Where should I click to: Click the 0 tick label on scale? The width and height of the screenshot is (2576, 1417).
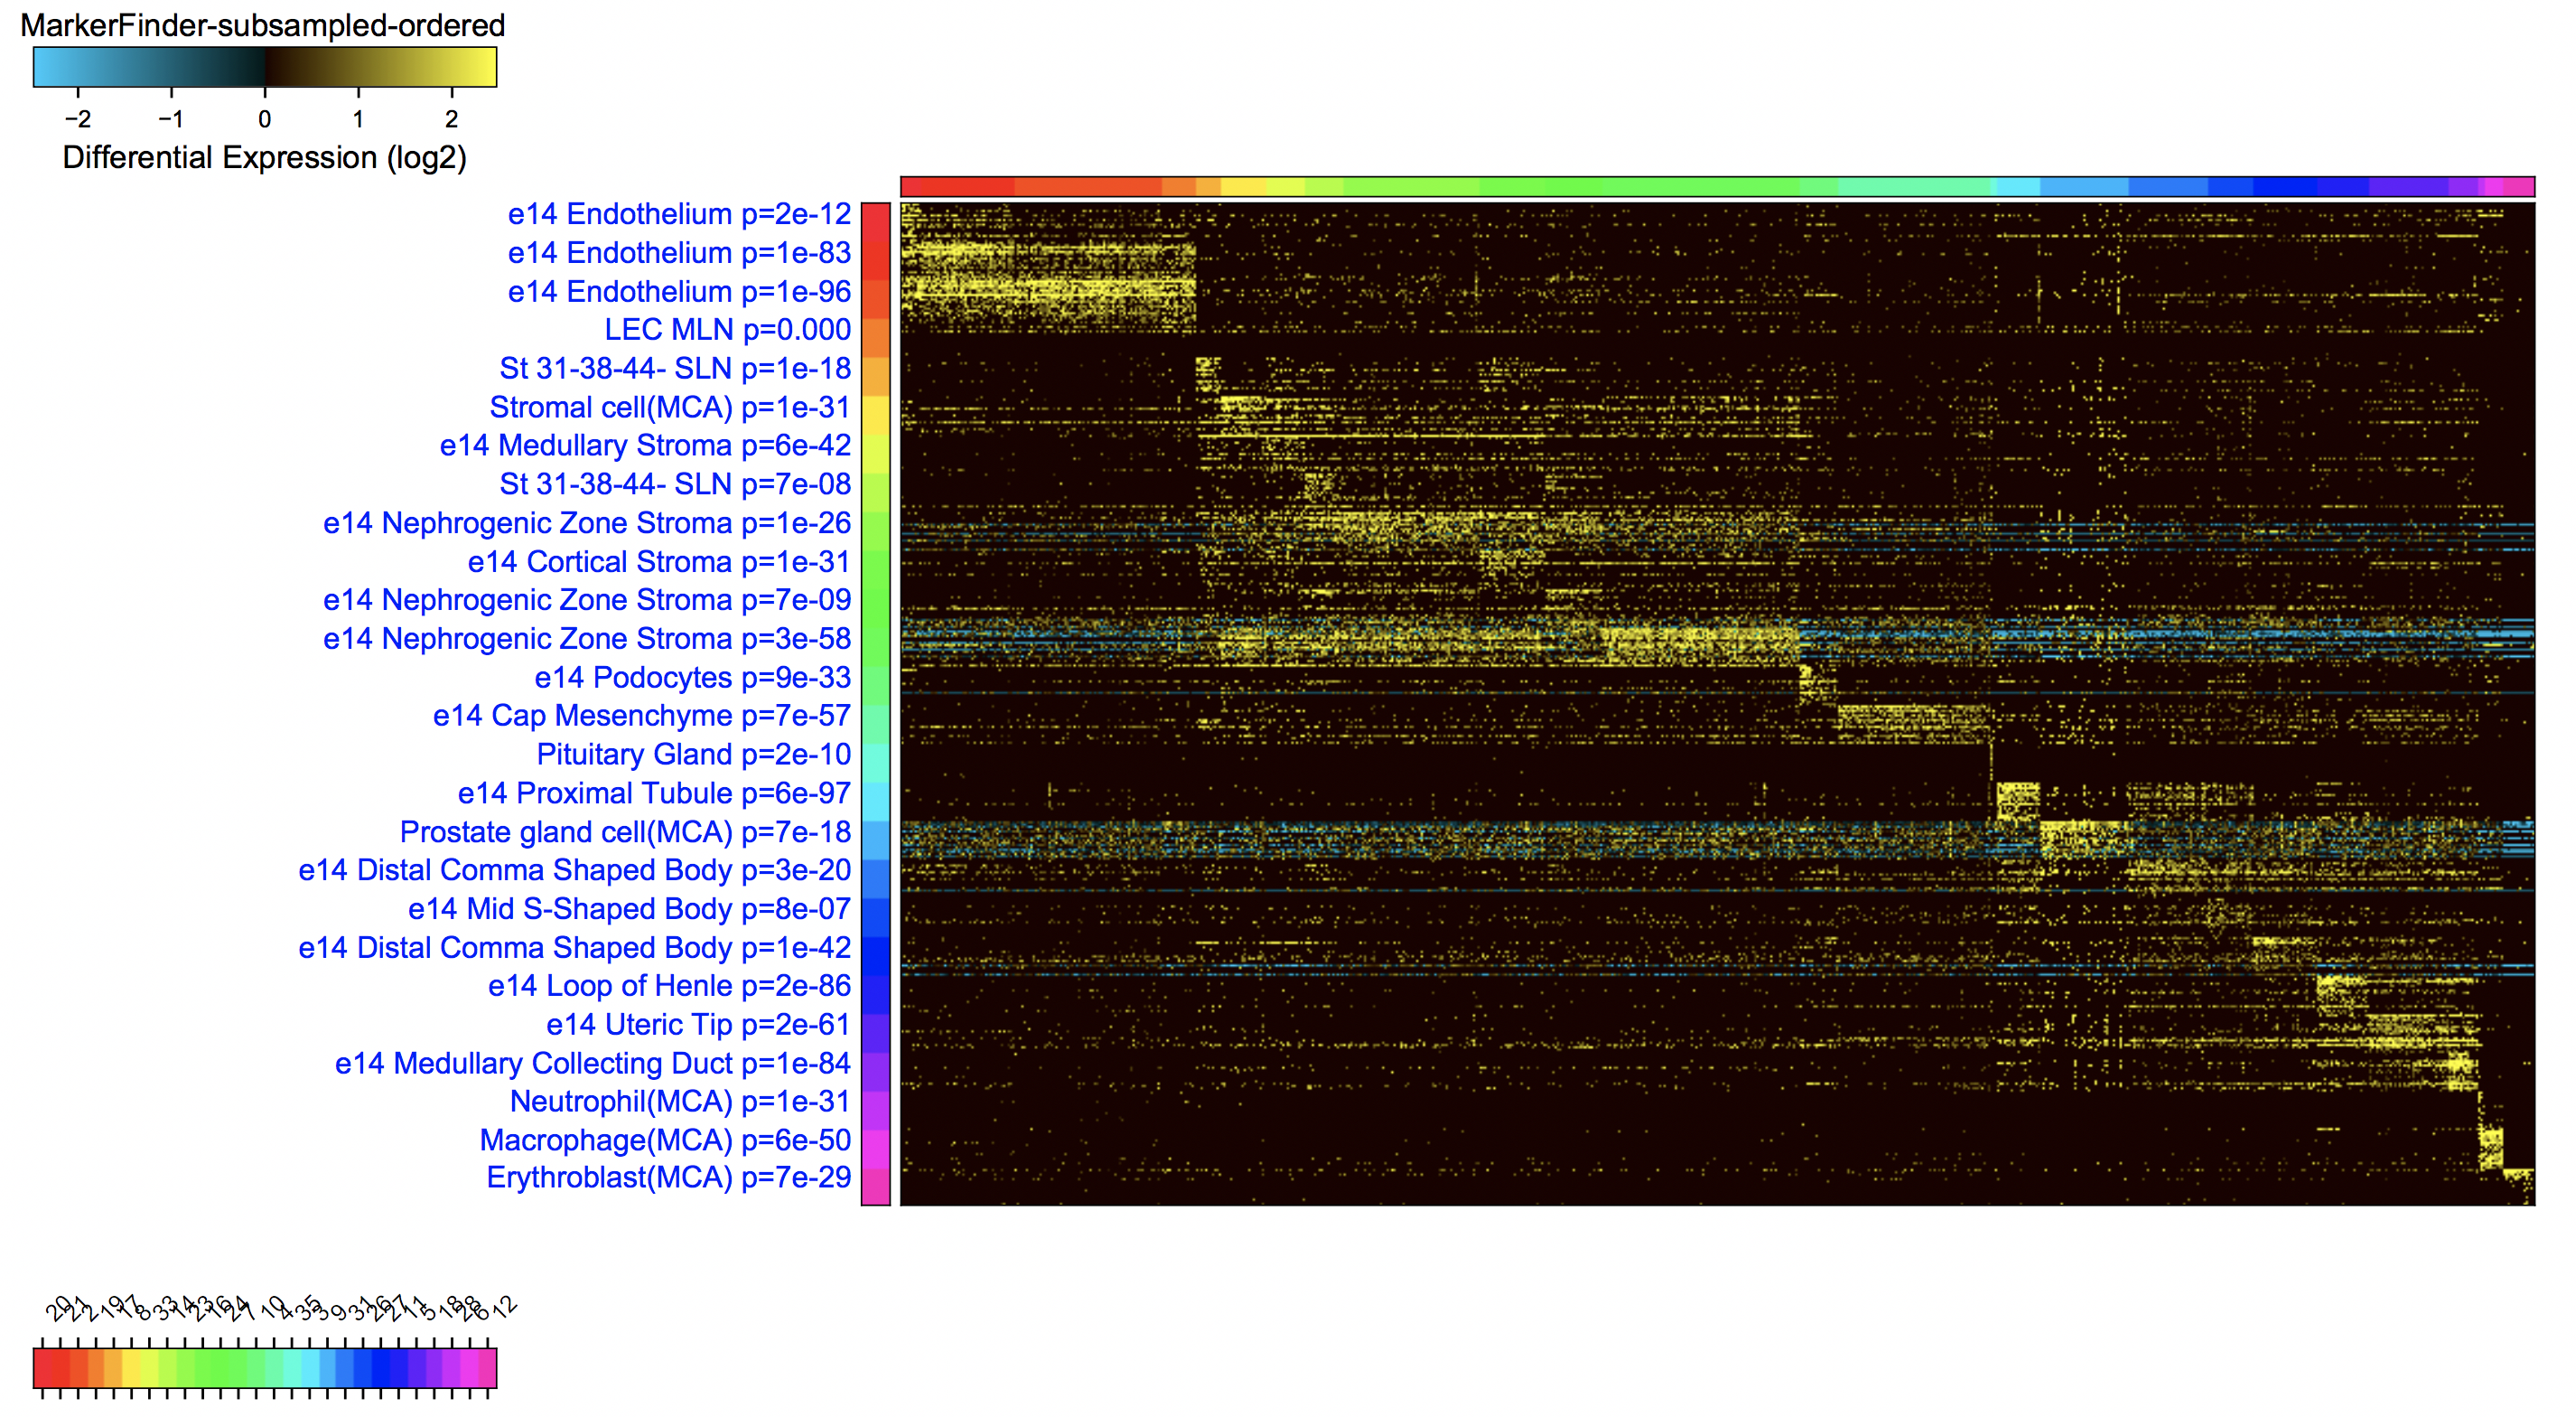264,119
